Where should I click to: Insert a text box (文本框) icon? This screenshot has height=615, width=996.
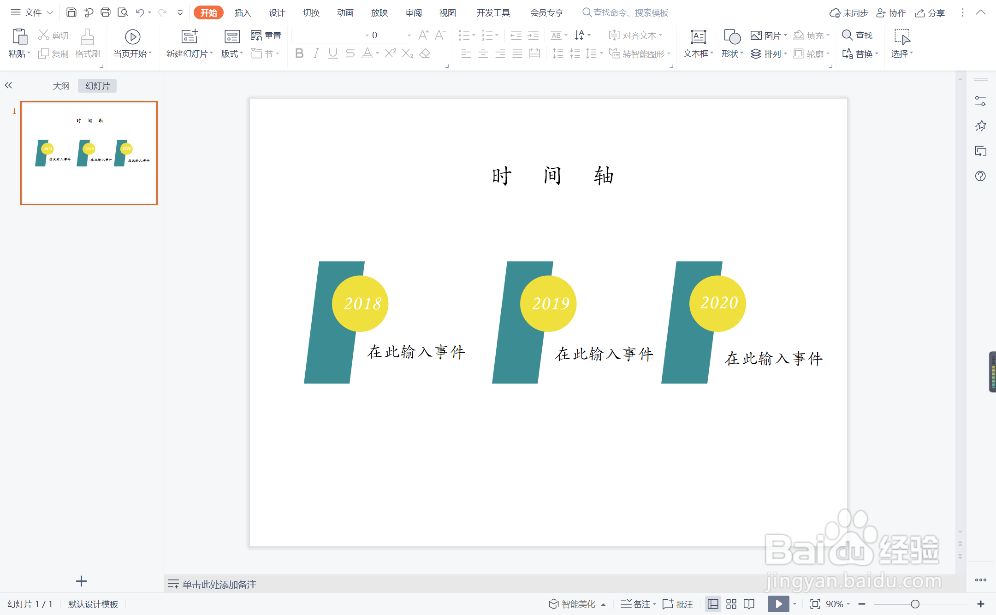[698, 37]
